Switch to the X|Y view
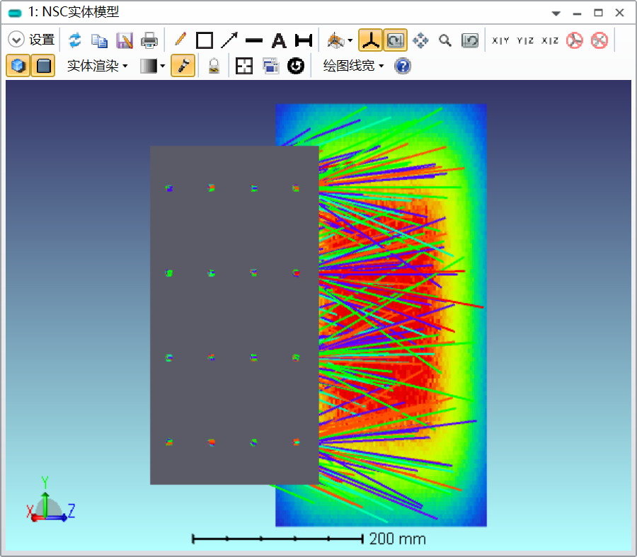The height and width of the screenshot is (557, 637). [500, 40]
